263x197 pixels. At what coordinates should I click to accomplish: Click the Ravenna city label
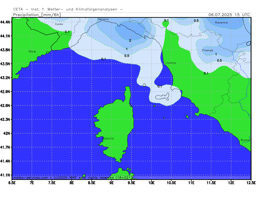(221, 22)
